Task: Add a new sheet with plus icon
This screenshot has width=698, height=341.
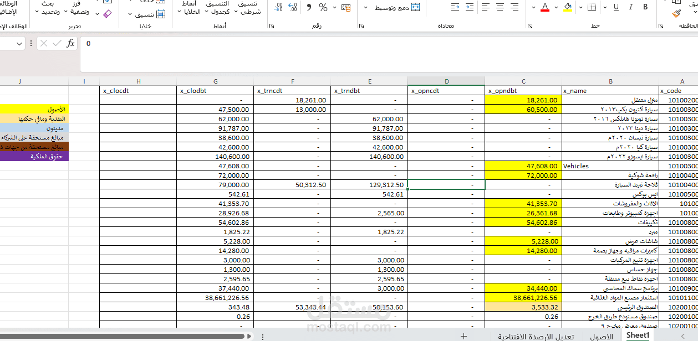Action: pyautogui.click(x=463, y=336)
